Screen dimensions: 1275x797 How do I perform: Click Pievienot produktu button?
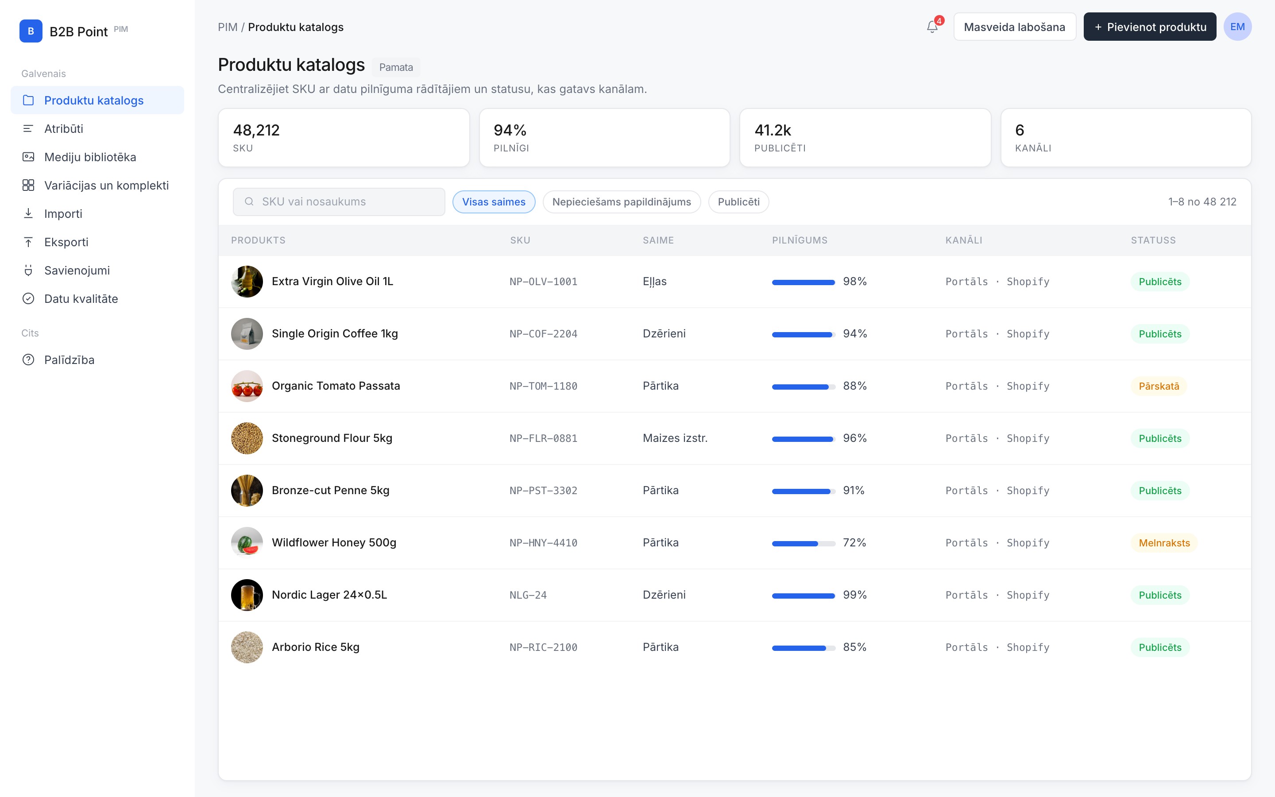click(1150, 27)
